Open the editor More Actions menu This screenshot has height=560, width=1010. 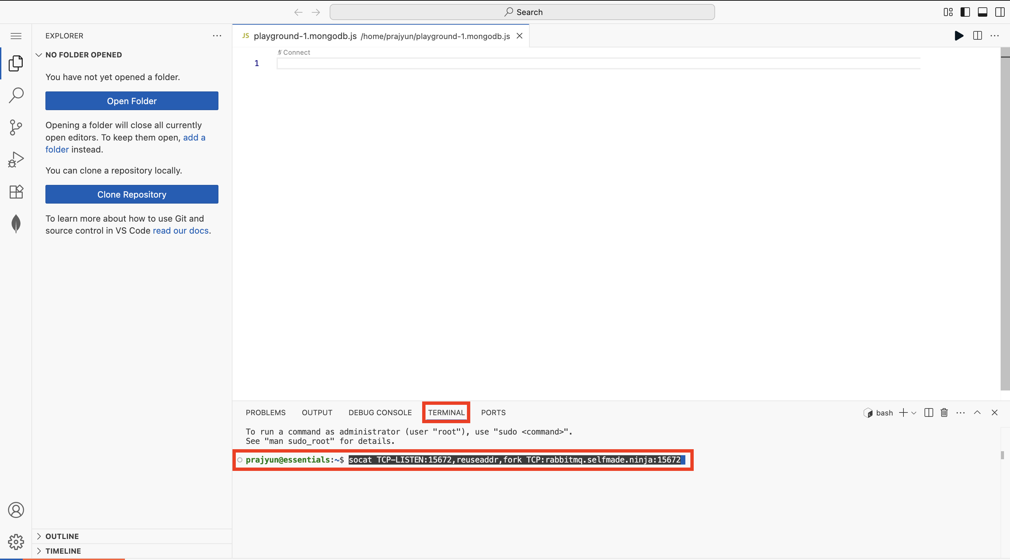pyautogui.click(x=995, y=36)
